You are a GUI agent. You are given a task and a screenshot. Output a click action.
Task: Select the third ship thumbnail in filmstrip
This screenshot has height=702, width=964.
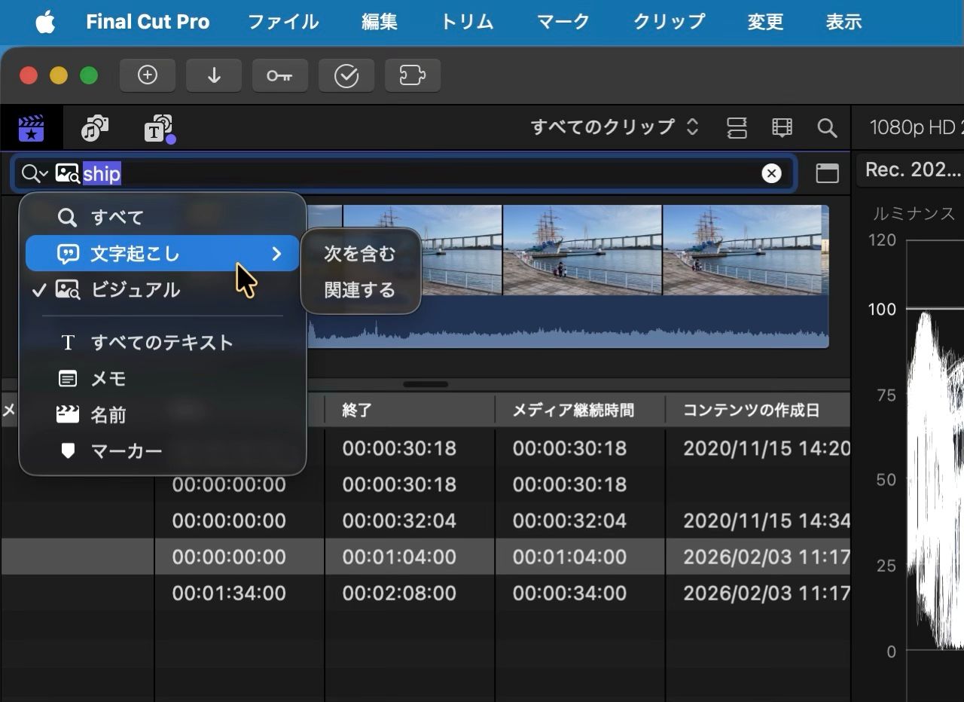point(582,250)
